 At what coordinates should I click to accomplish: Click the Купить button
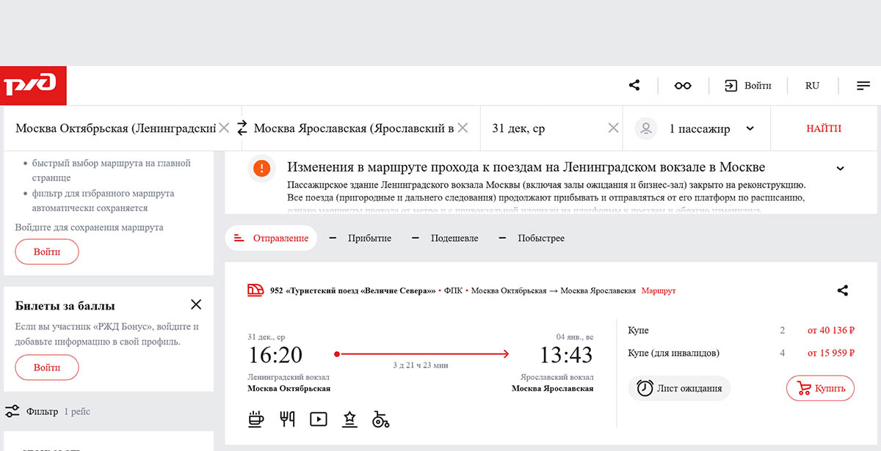coord(820,389)
